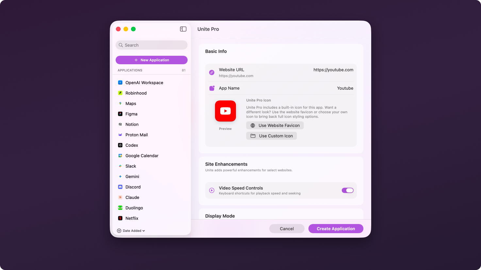Click the Display Mode heading
Viewport: 481px width, 270px height.
pos(220,216)
